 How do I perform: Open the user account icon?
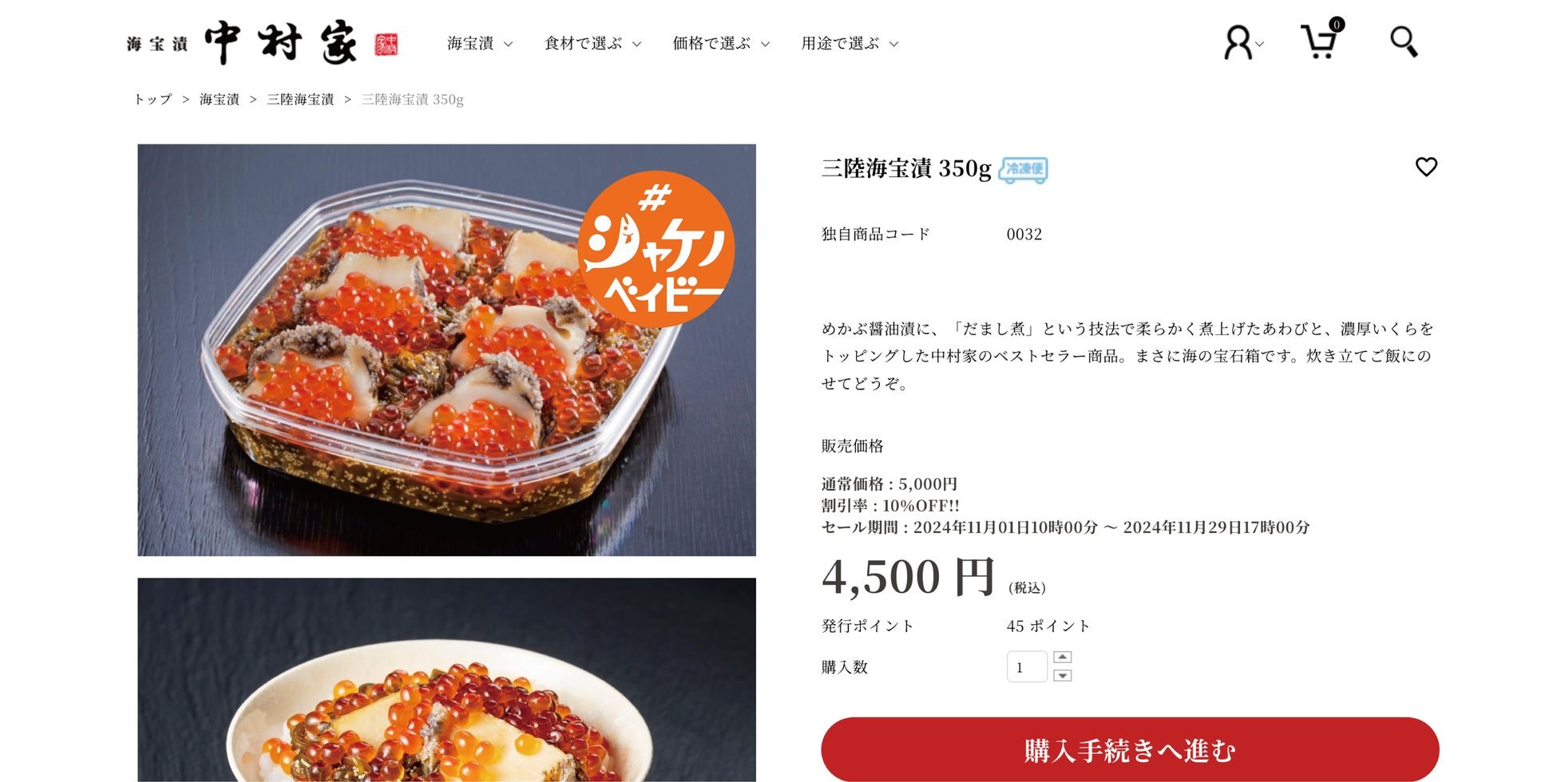[x=1242, y=43]
